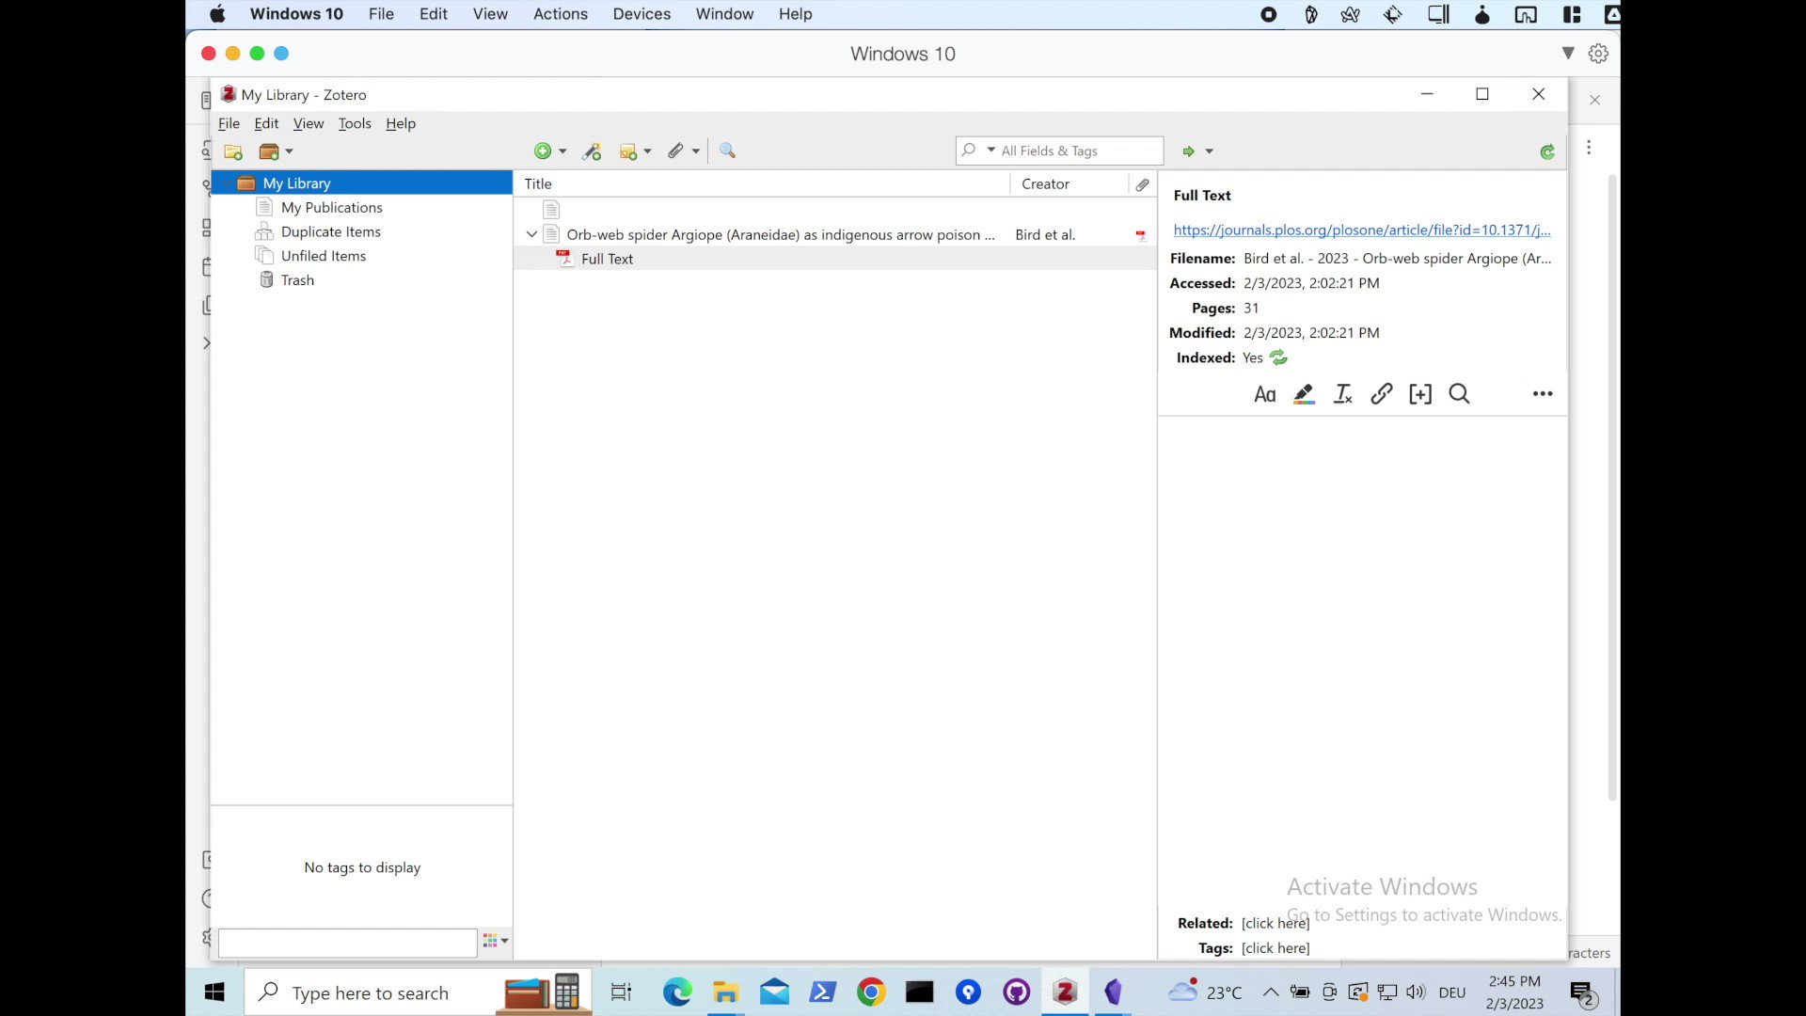Select the Trash folder in sidebar
This screenshot has height=1016, width=1806.
[x=296, y=279]
